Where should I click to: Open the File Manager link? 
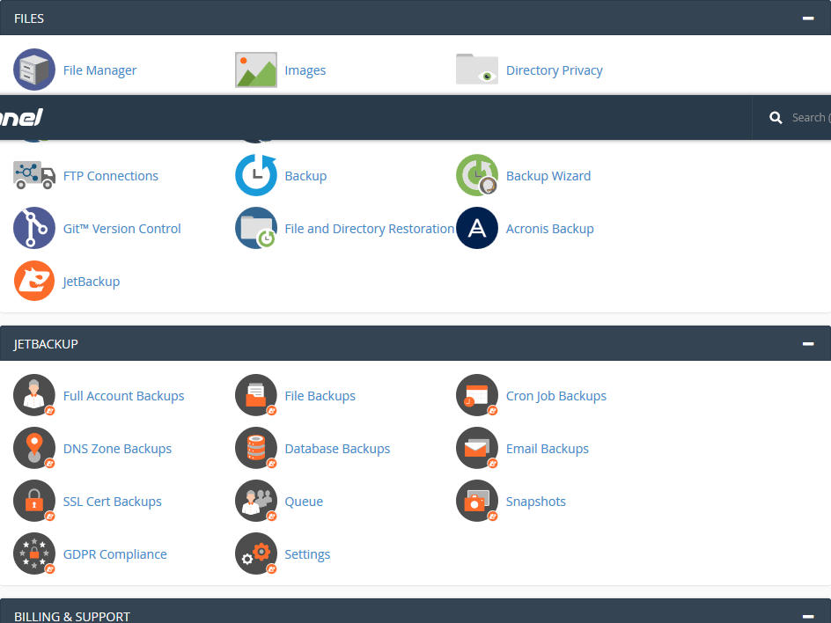pos(99,70)
